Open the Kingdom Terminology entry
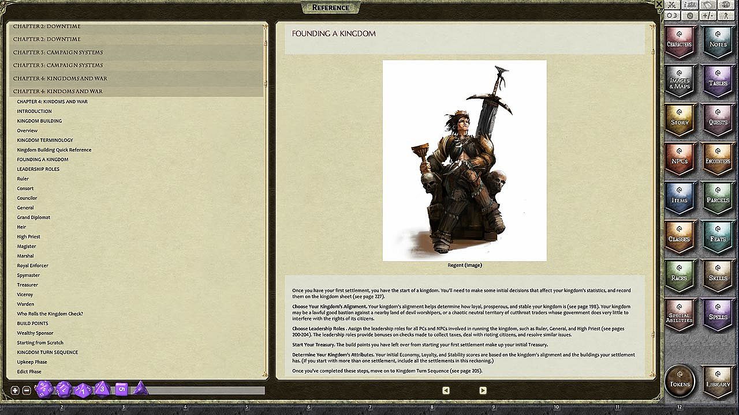Image resolution: width=739 pixels, height=415 pixels. pos(45,140)
